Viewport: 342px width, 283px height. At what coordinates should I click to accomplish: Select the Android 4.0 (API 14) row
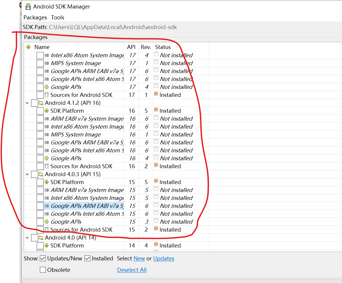pyautogui.click(x=70, y=237)
